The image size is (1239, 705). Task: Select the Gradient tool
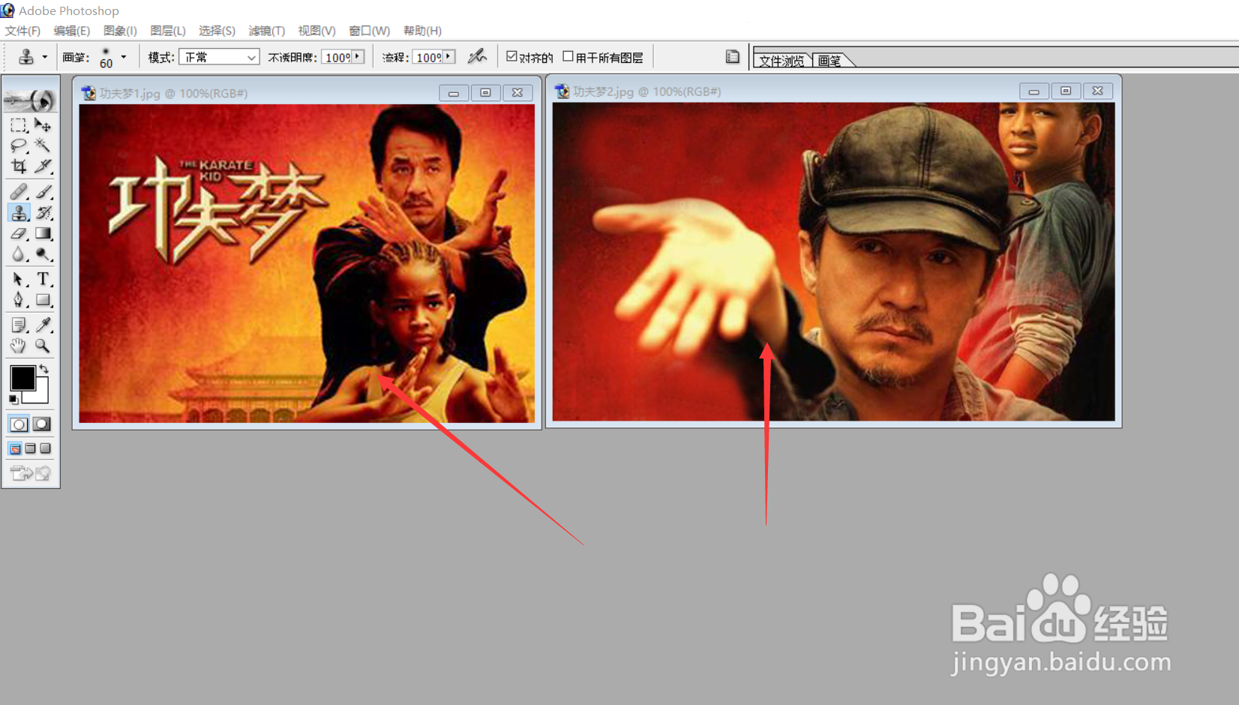43,234
